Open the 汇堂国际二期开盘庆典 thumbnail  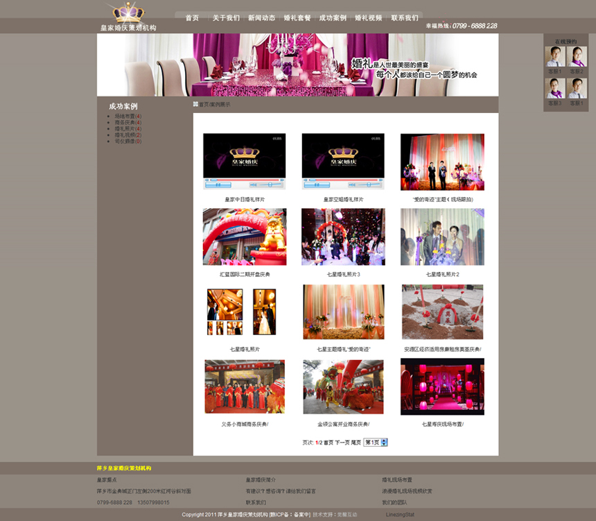tap(244, 237)
